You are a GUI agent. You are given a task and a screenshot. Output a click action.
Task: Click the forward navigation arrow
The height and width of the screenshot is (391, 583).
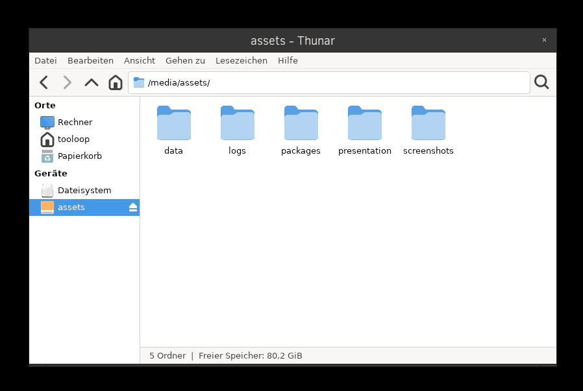(x=67, y=82)
